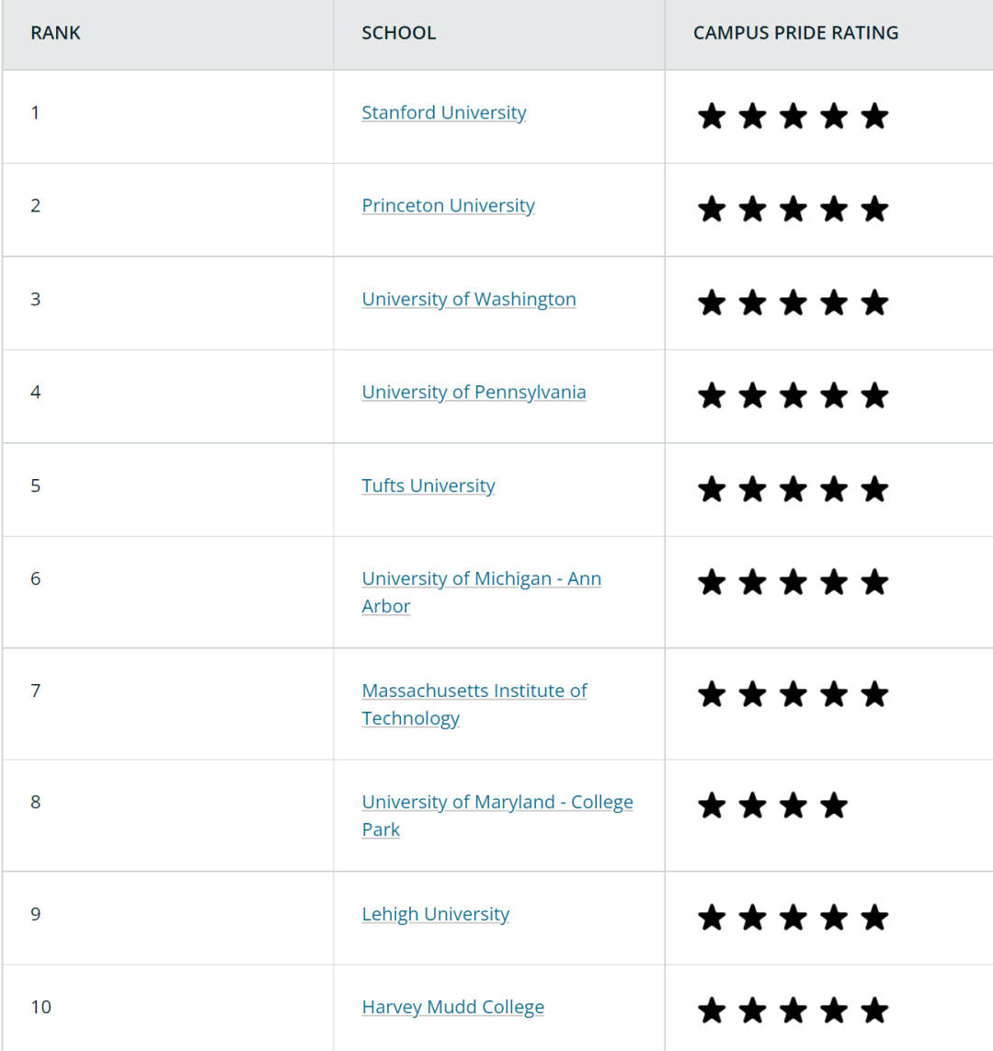Click third star in University of Washington row
Viewport: 993px width, 1051px height.
pos(793,303)
